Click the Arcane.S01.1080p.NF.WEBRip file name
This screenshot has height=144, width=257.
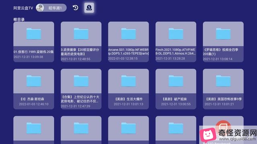(128, 52)
